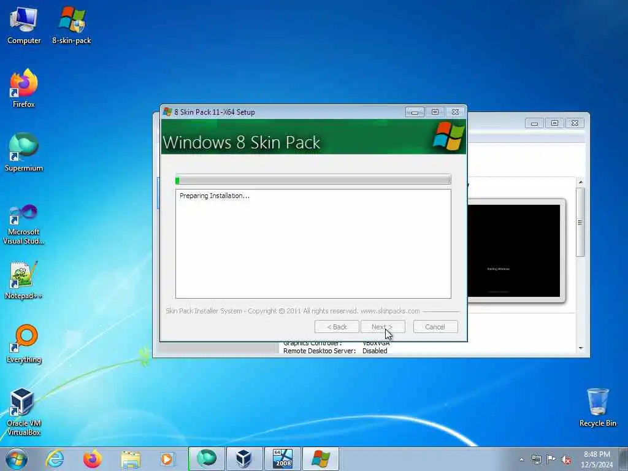Open the Computer desktop icon
The height and width of the screenshot is (471, 628).
24,25
